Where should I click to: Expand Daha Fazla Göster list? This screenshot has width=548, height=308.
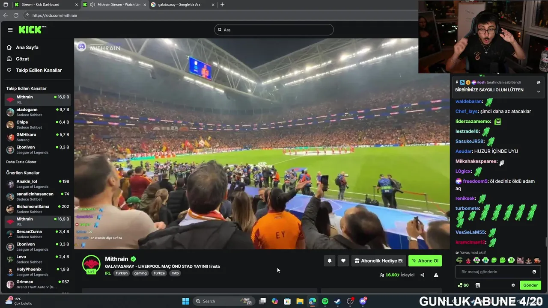pos(21,162)
